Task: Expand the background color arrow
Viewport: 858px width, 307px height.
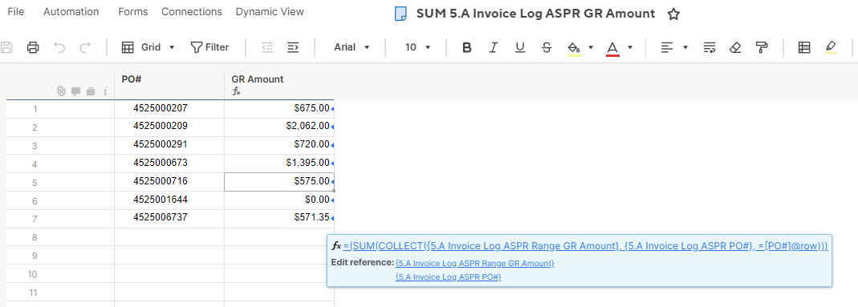Action: point(591,47)
